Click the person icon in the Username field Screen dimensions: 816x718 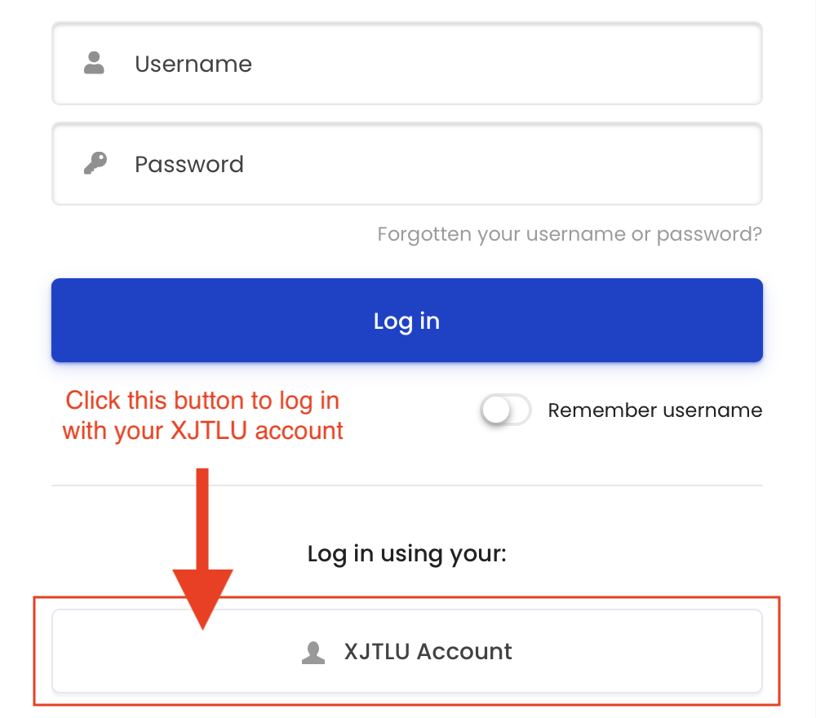94,62
